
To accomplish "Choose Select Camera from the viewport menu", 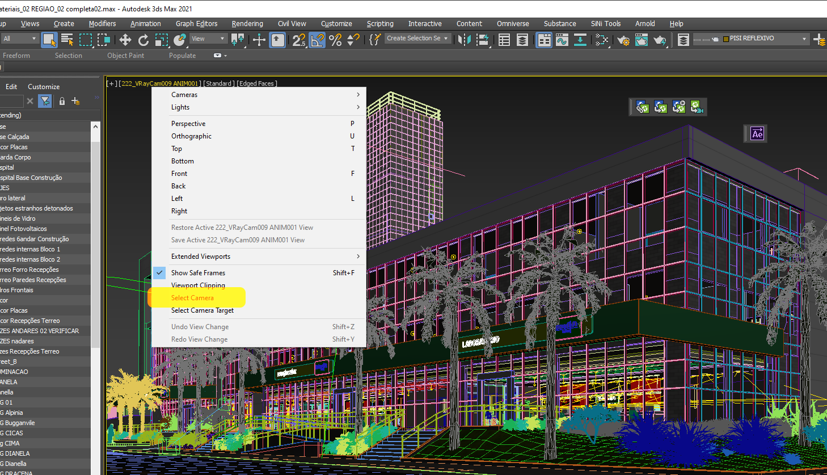I will [193, 297].
